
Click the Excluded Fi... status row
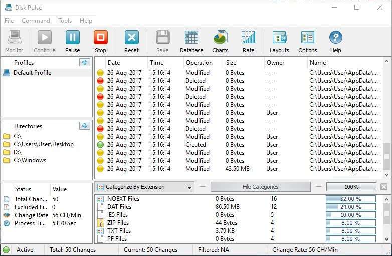pyautogui.click(x=47, y=207)
